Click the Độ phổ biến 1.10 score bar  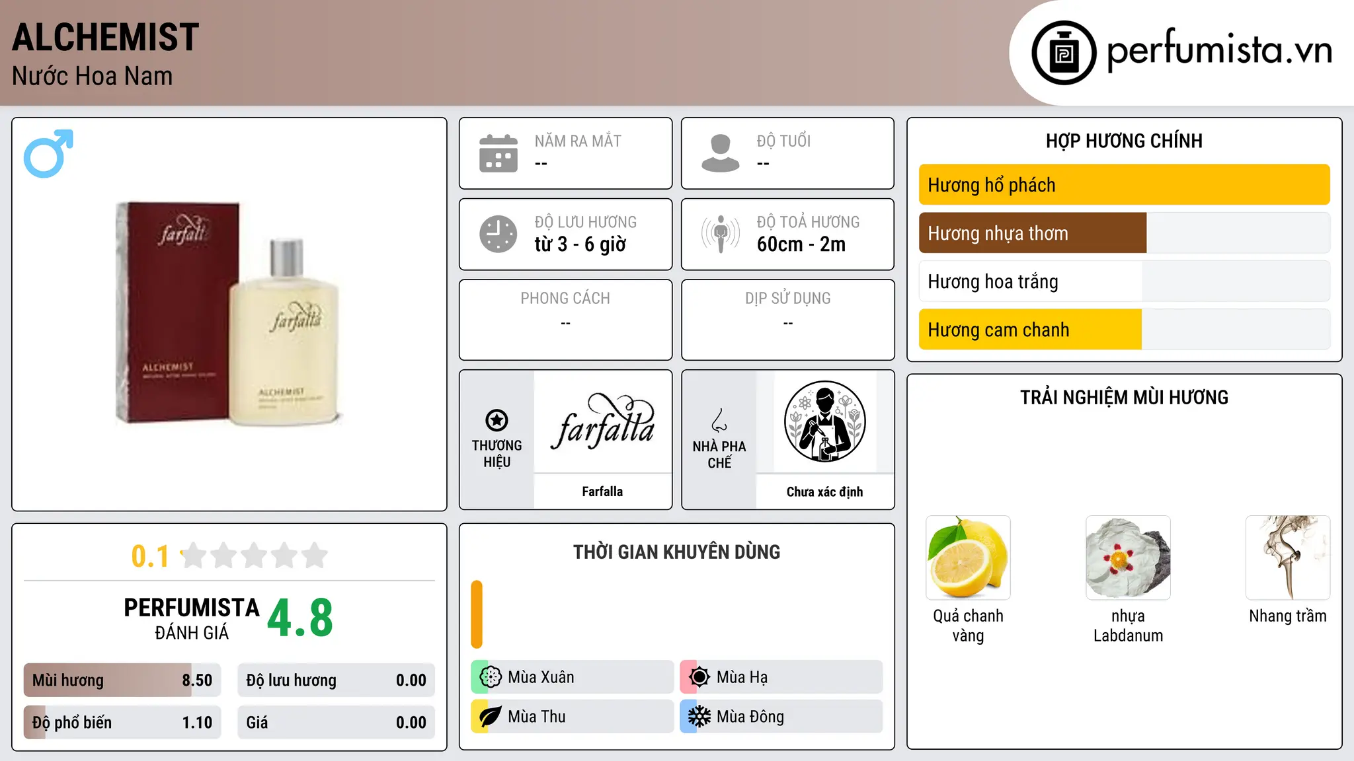coord(122,723)
